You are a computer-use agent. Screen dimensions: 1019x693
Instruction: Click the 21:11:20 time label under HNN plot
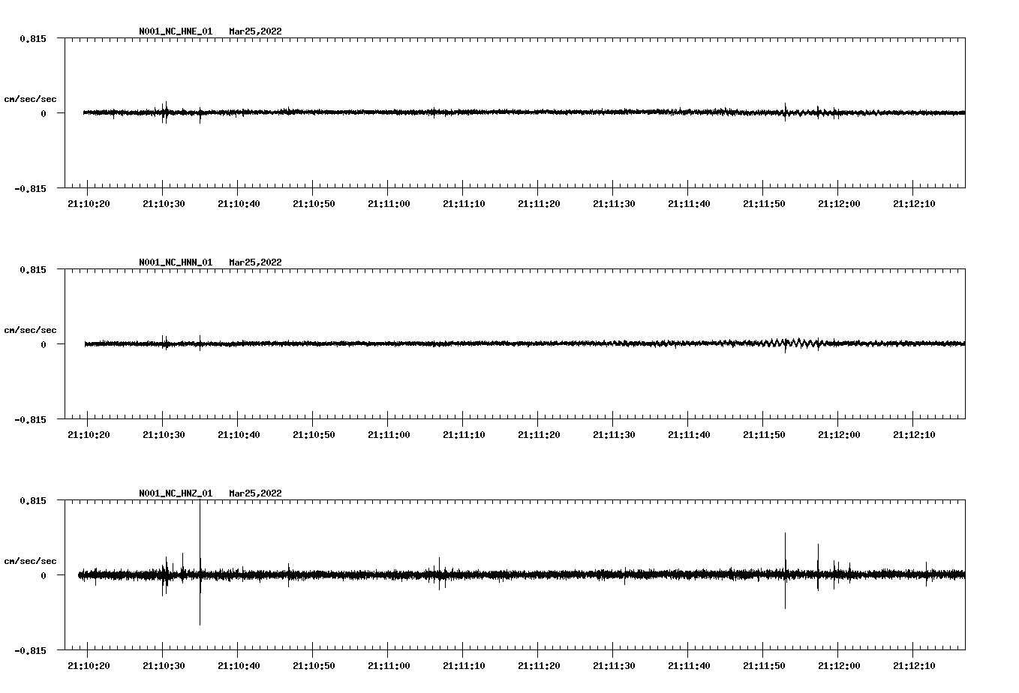point(539,434)
